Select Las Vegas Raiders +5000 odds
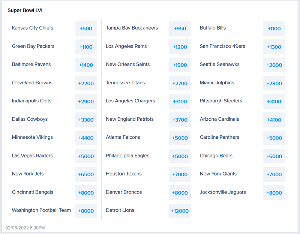 [86, 156]
